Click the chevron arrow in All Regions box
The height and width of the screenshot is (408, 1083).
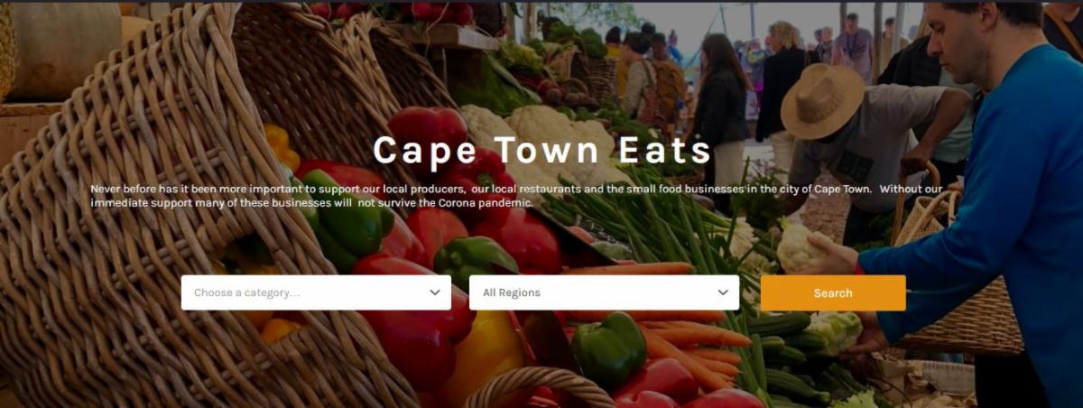click(723, 292)
